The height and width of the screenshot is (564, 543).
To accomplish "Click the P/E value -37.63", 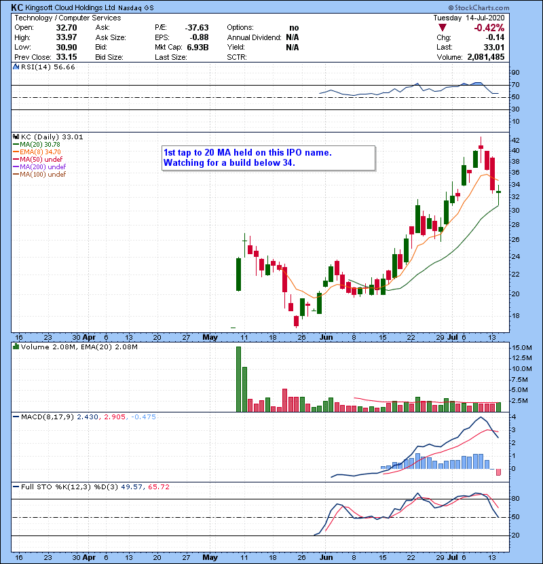I will pos(197,28).
